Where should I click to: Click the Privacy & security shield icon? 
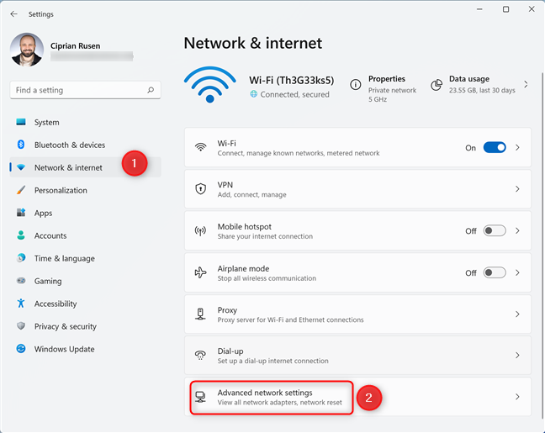pos(21,325)
